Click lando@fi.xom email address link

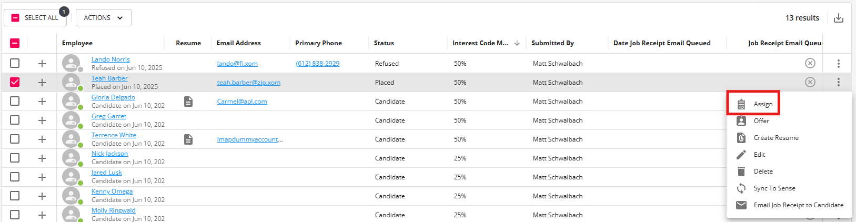pos(237,64)
